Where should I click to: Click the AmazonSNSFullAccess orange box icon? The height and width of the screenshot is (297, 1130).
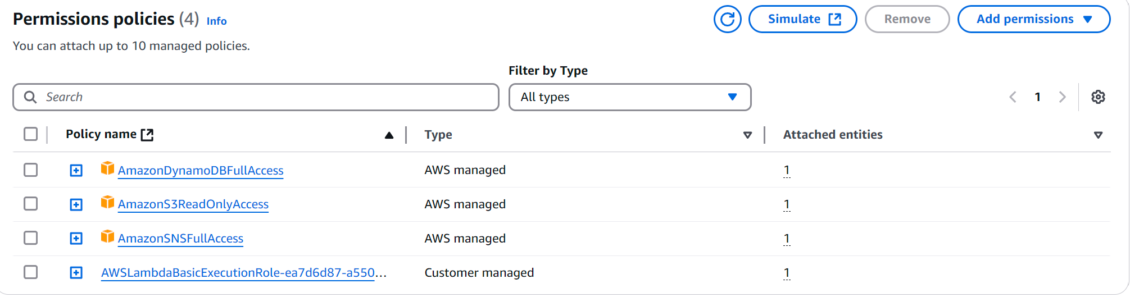click(107, 236)
